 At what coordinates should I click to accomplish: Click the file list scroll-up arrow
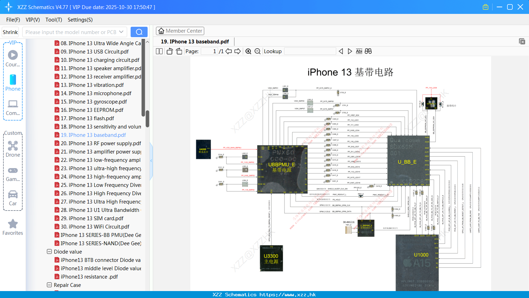(x=147, y=42)
